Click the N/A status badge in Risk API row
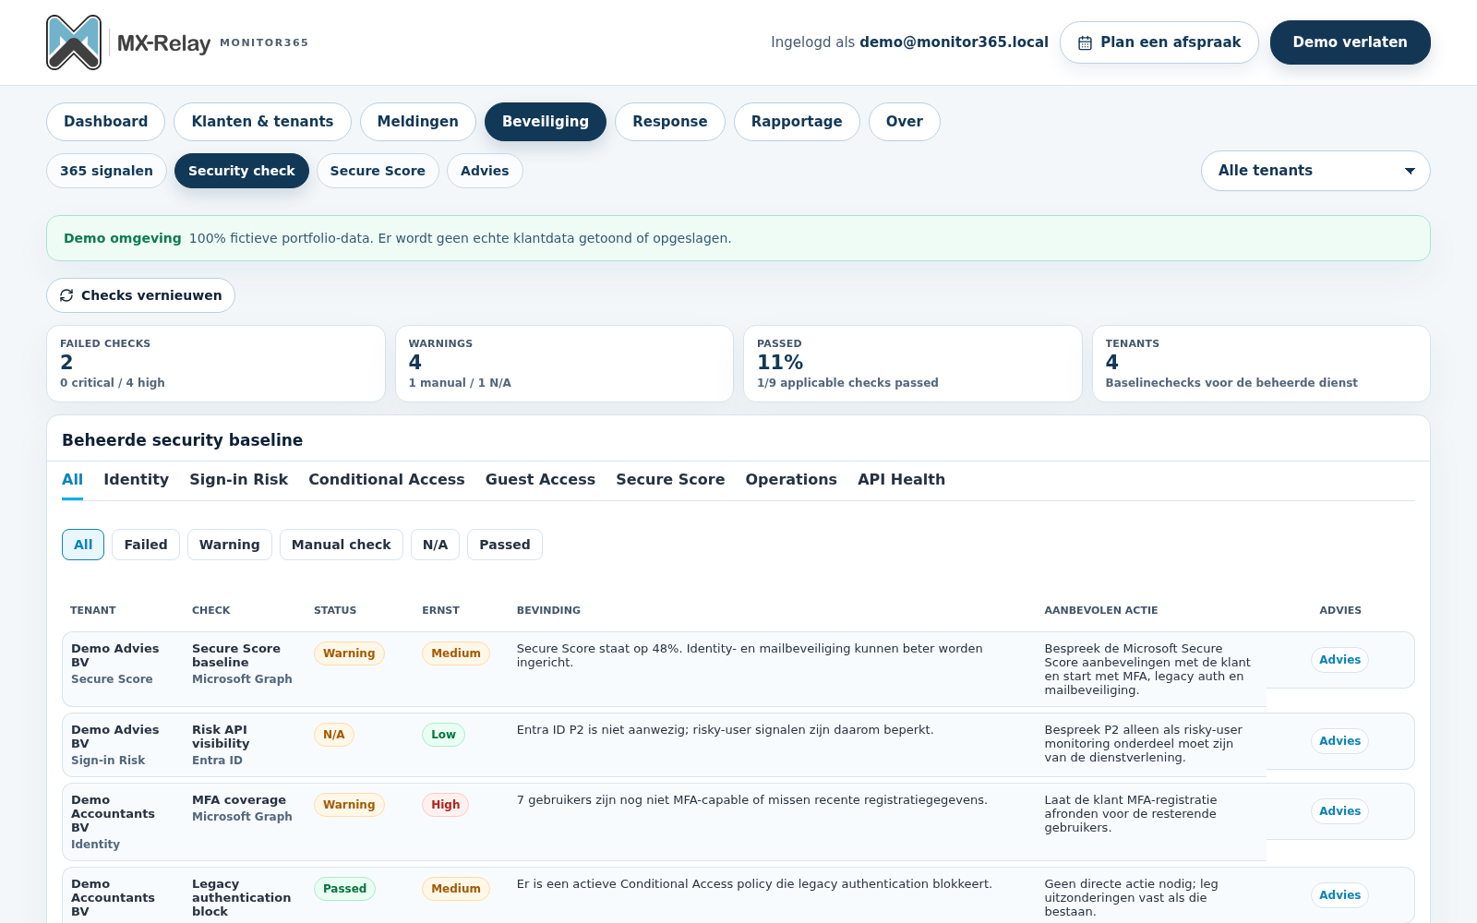The height and width of the screenshot is (923, 1477). point(334,735)
